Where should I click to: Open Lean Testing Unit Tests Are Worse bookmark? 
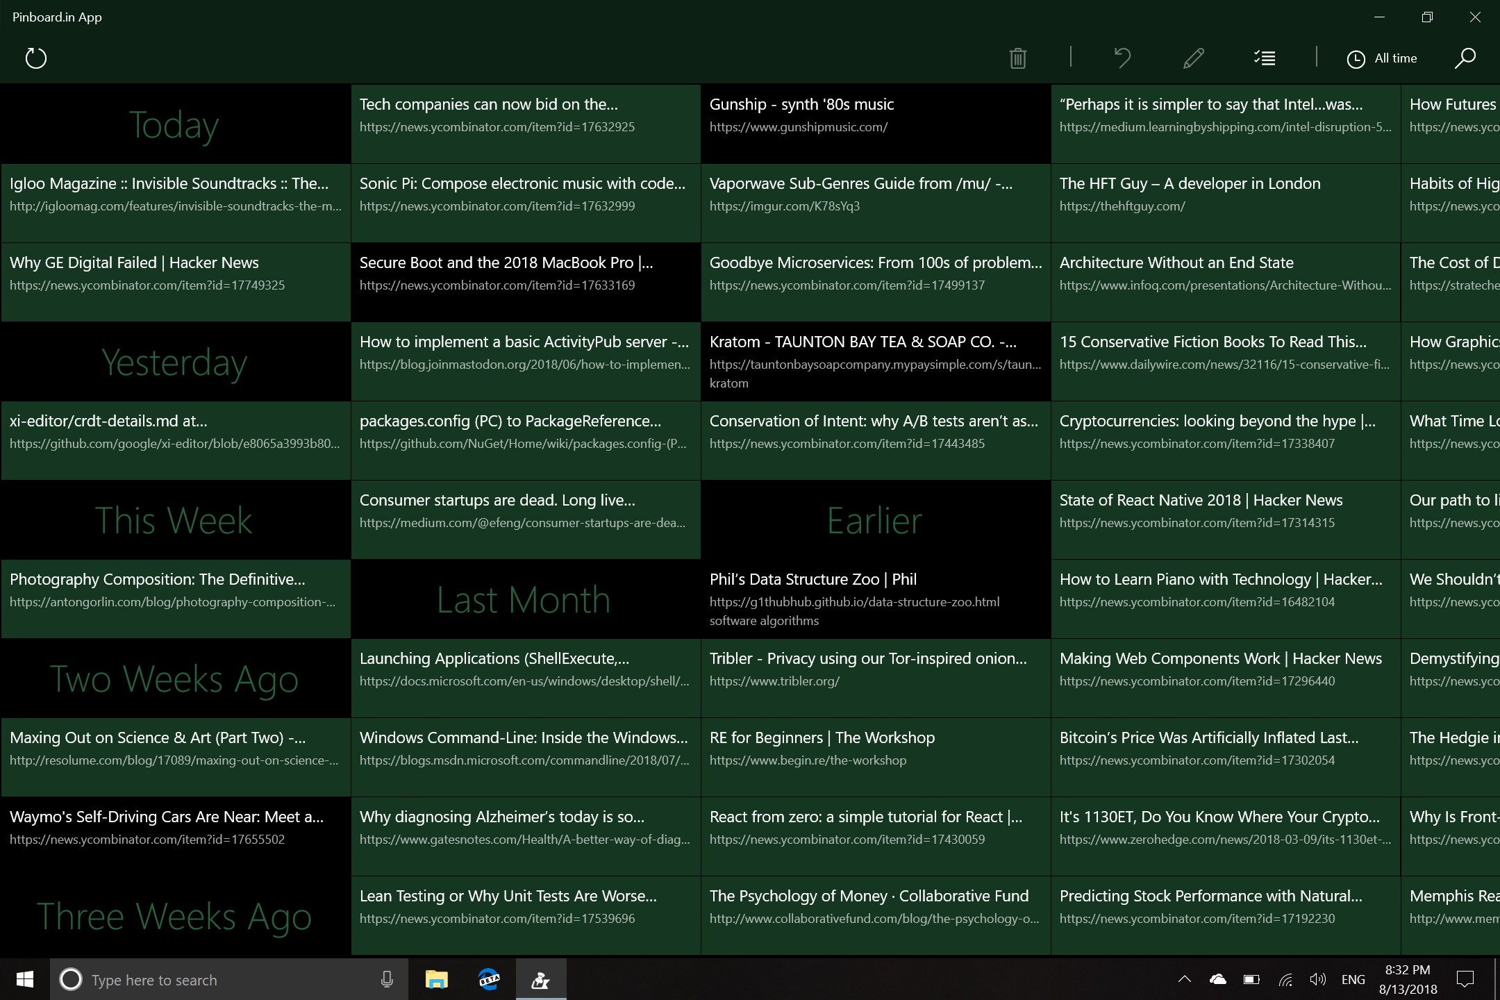tap(525, 916)
